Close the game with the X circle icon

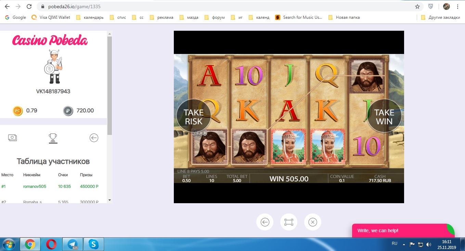(312, 222)
